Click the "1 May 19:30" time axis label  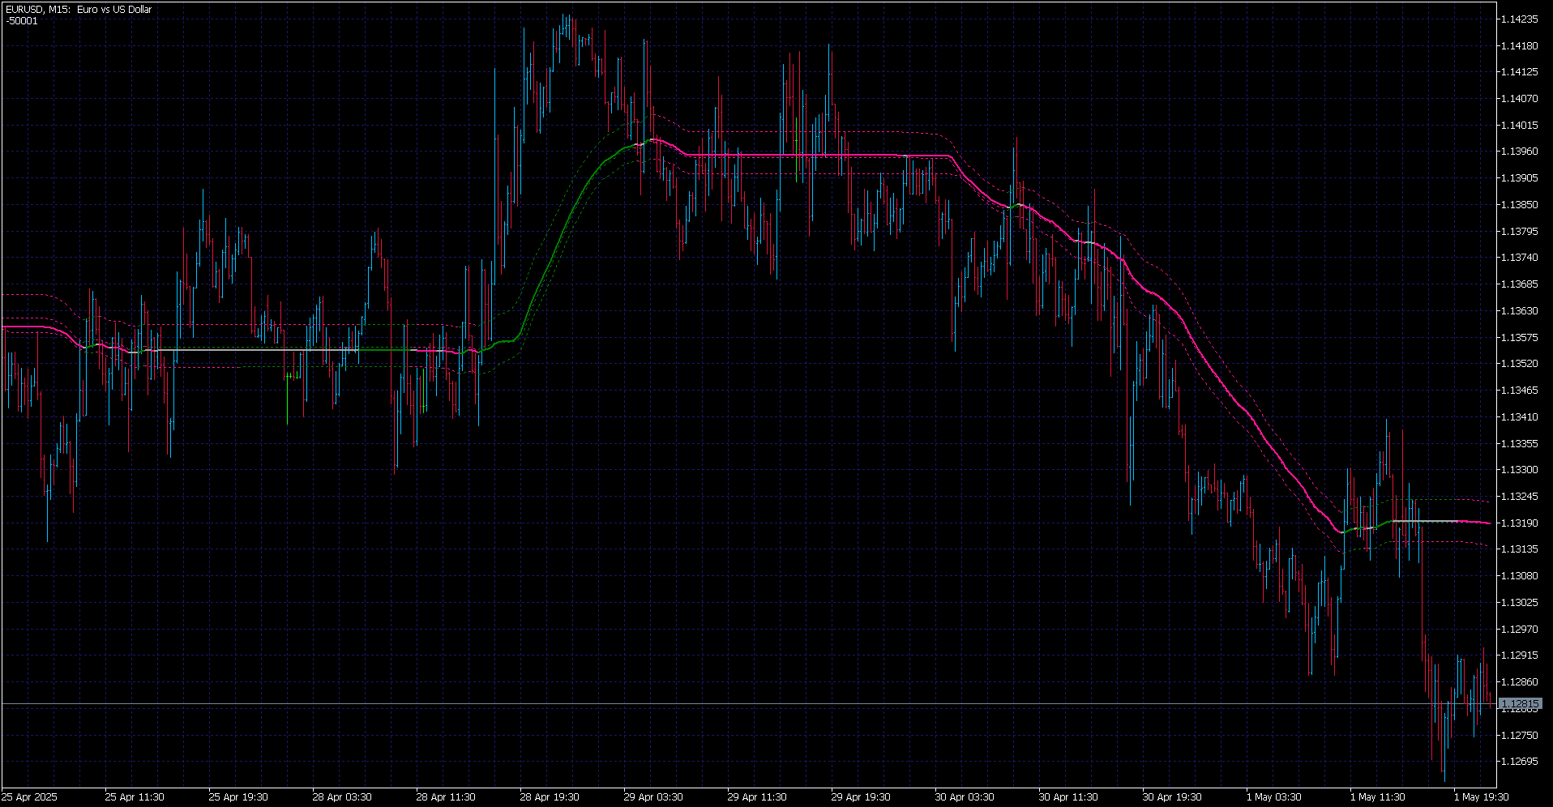[1481, 797]
